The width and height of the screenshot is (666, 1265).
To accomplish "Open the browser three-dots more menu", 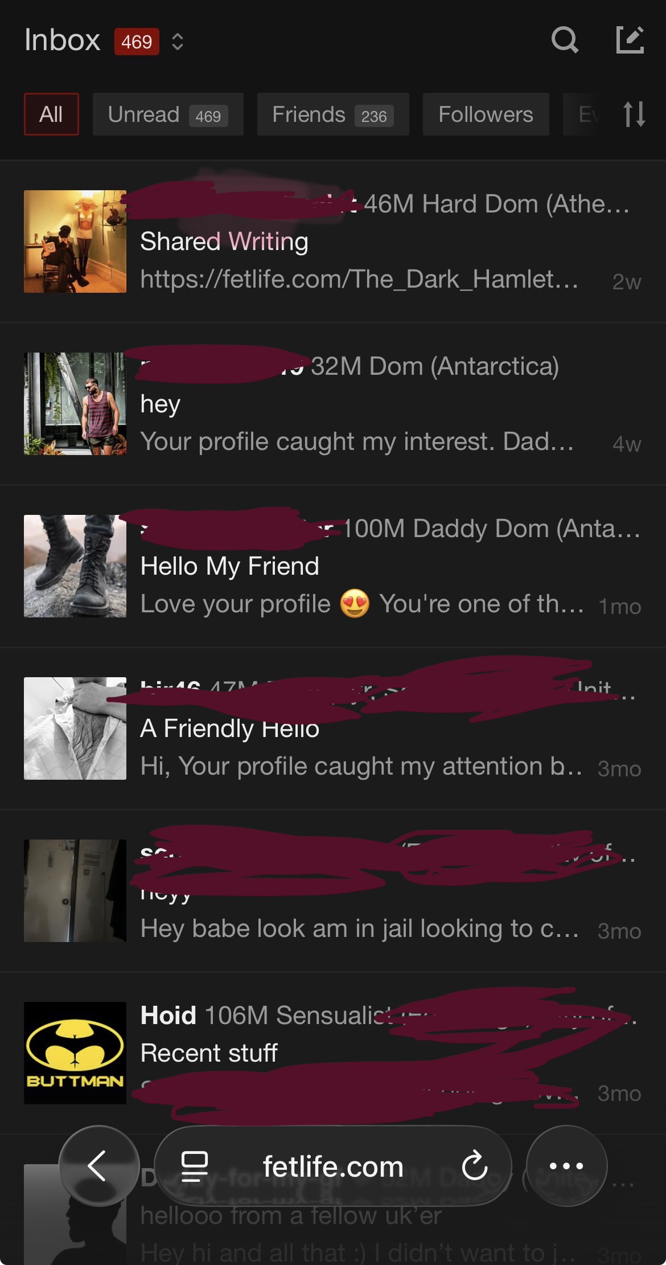I will (566, 1165).
